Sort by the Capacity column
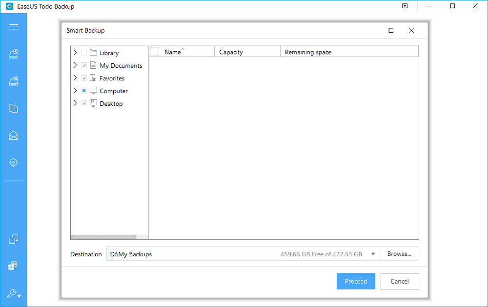The width and height of the screenshot is (488, 307). (247, 52)
